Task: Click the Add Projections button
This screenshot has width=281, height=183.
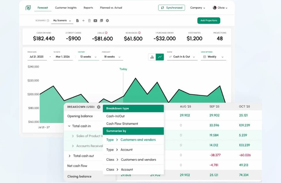Action: (x=209, y=20)
